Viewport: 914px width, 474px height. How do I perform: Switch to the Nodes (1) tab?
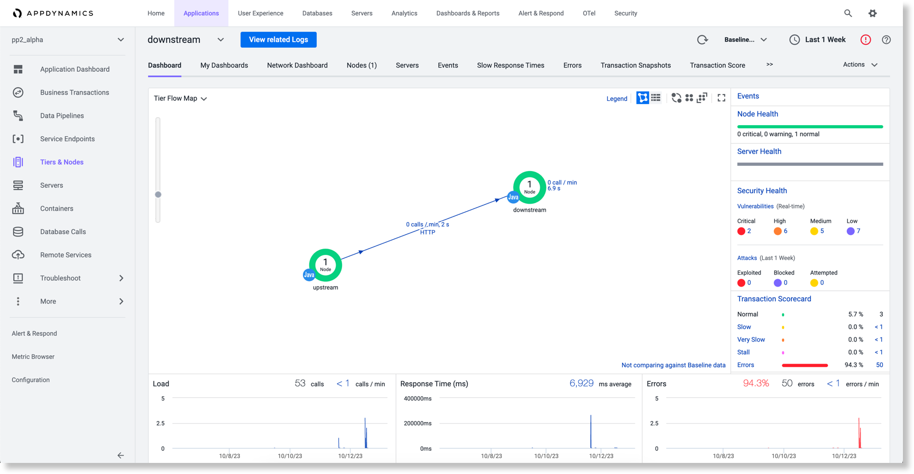point(362,65)
